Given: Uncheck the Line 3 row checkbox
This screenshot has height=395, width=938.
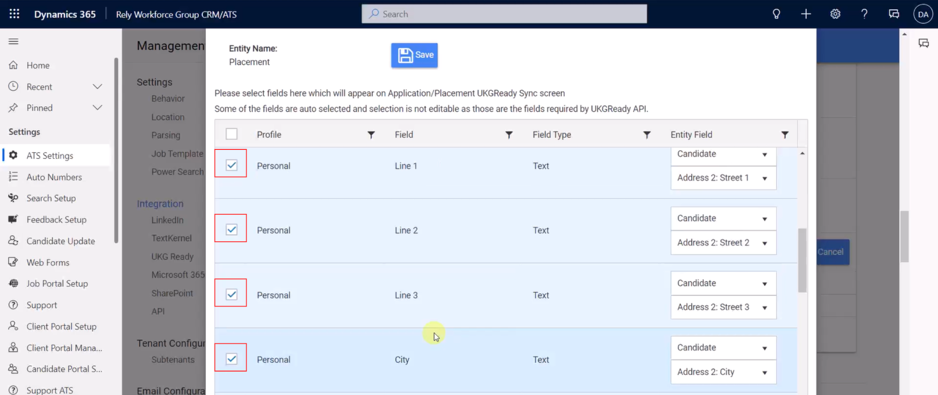Looking at the screenshot, I should point(232,294).
